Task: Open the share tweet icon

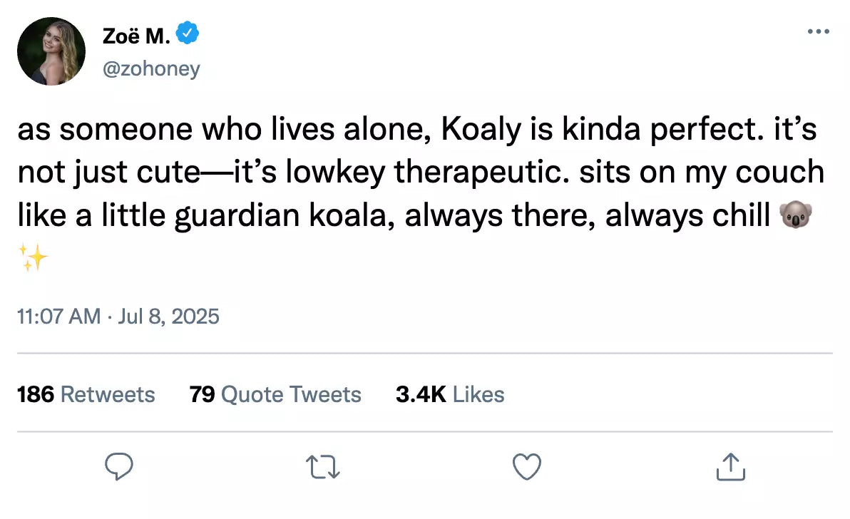Action: point(730,467)
